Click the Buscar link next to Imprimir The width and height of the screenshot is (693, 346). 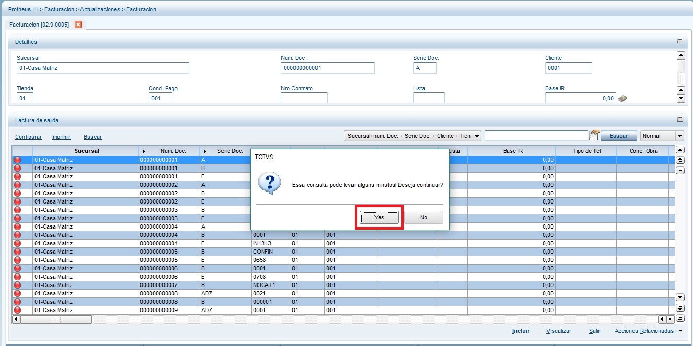click(92, 137)
